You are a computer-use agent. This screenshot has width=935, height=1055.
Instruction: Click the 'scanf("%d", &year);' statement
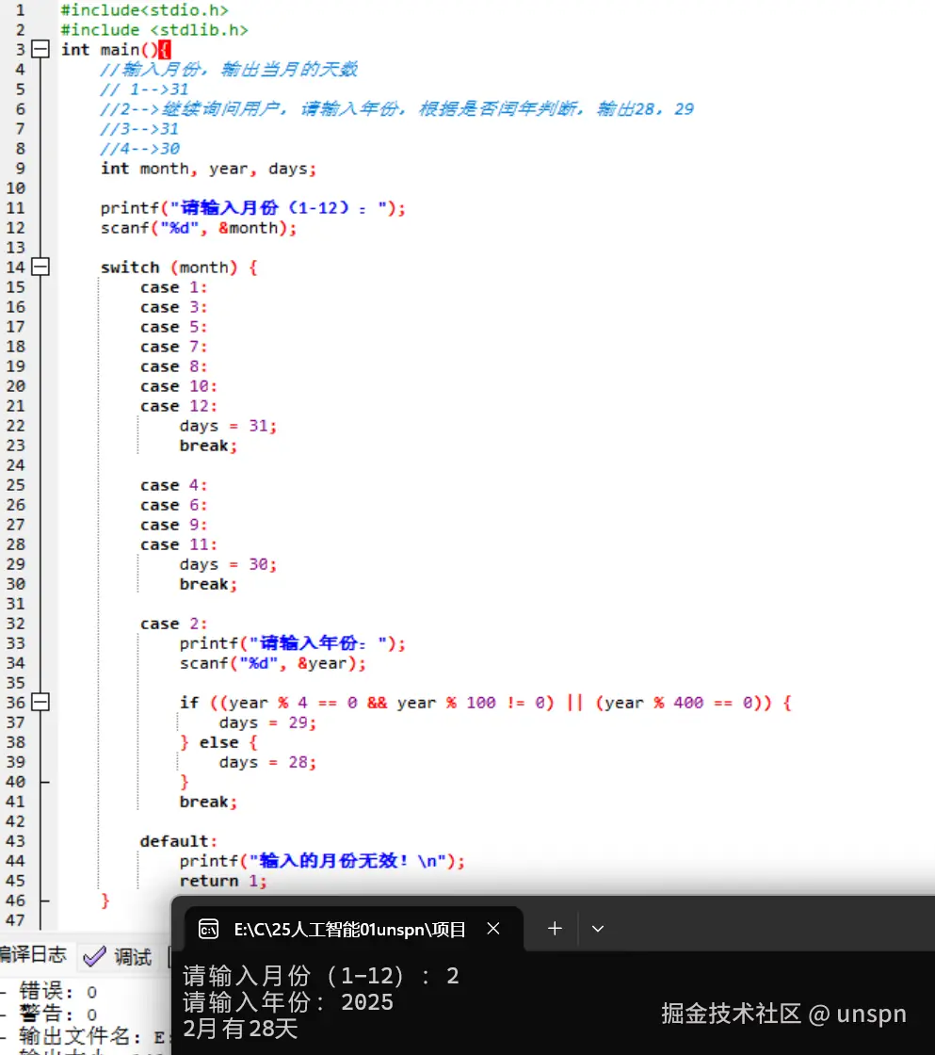tap(272, 663)
